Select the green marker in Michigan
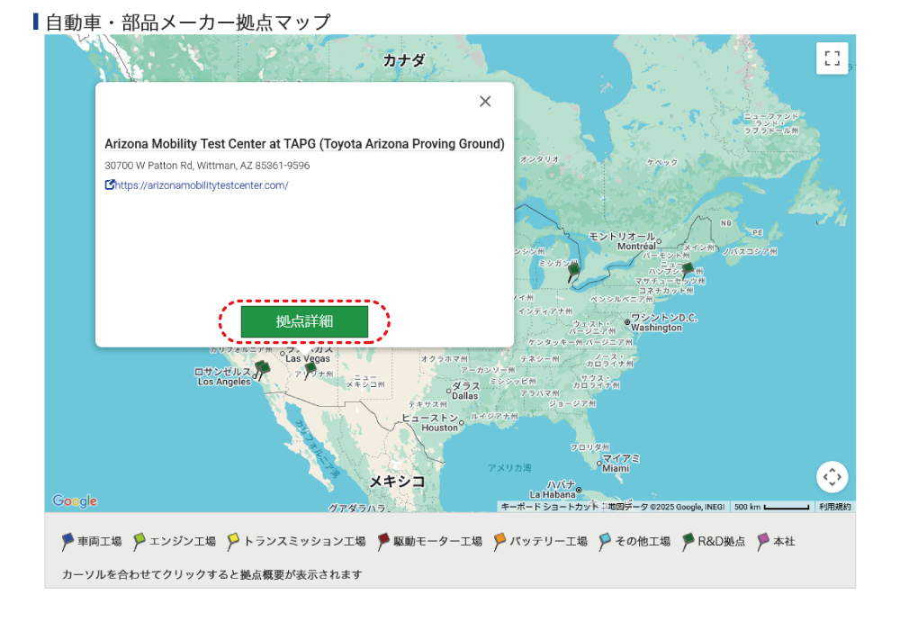Viewport: 900px width, 622px height. coord(573,271)
